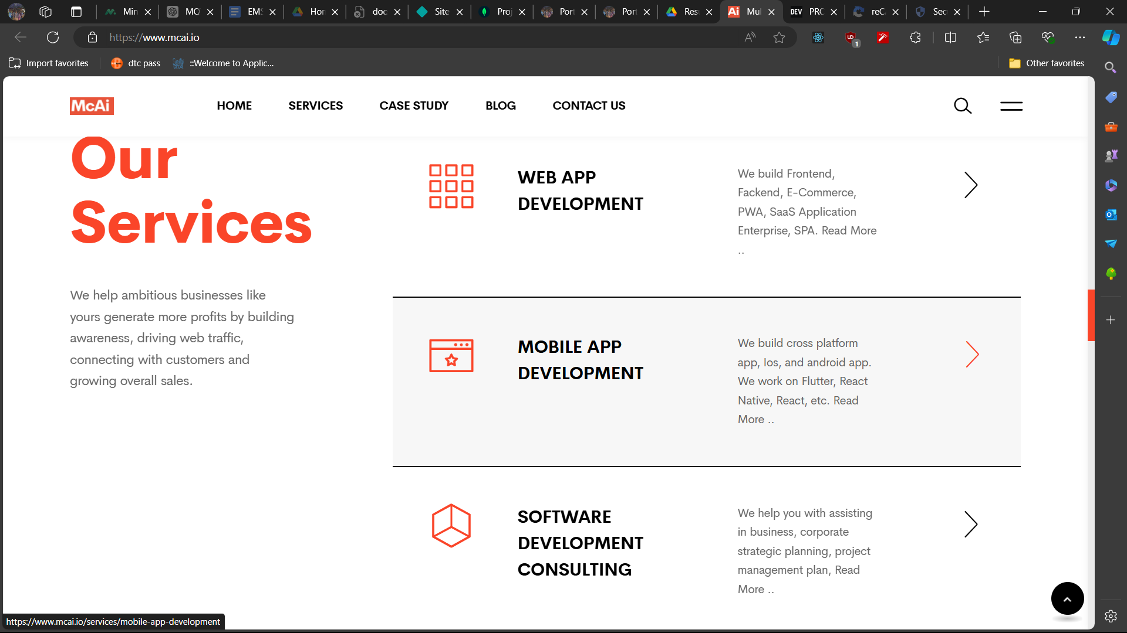
Task: Go to CASE STUDY menu item
Action: tap(414, 105)
